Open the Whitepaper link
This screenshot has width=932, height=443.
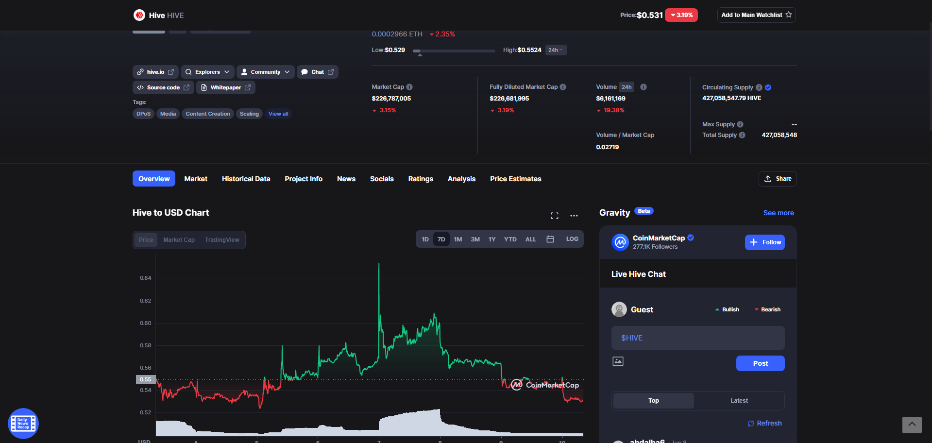point(226,87)
